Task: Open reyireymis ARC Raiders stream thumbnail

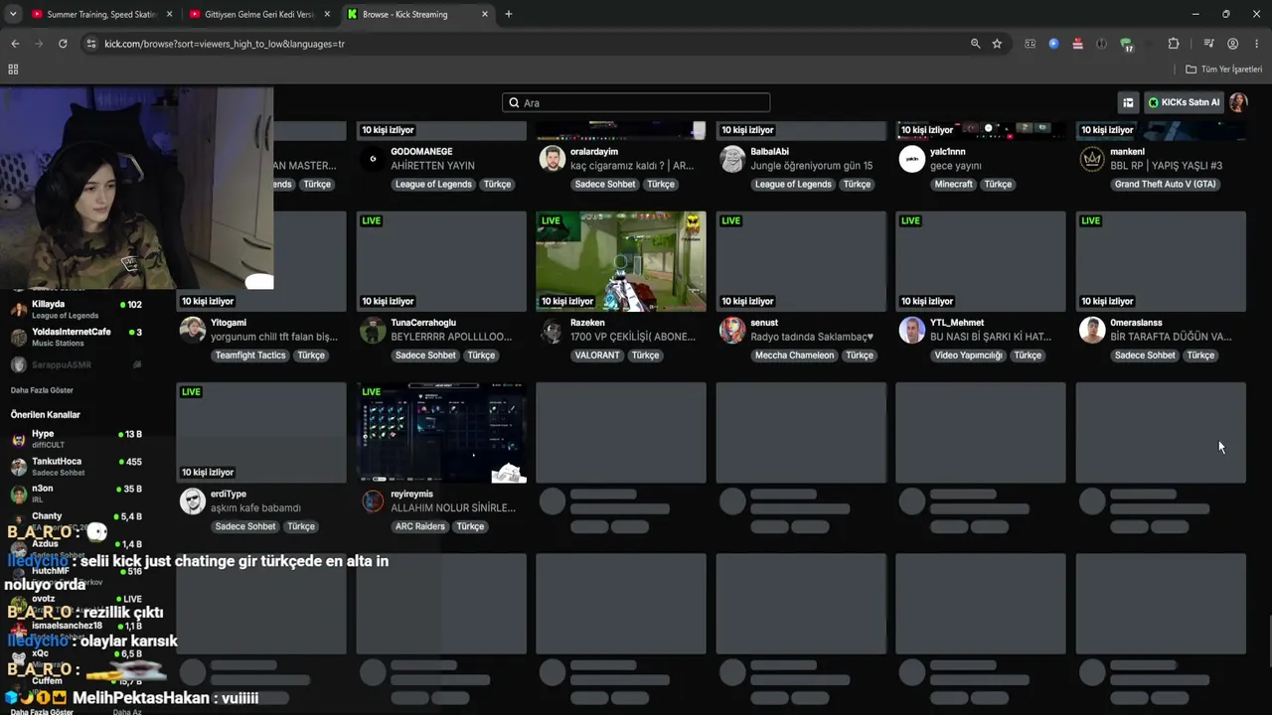Action: 441,433
